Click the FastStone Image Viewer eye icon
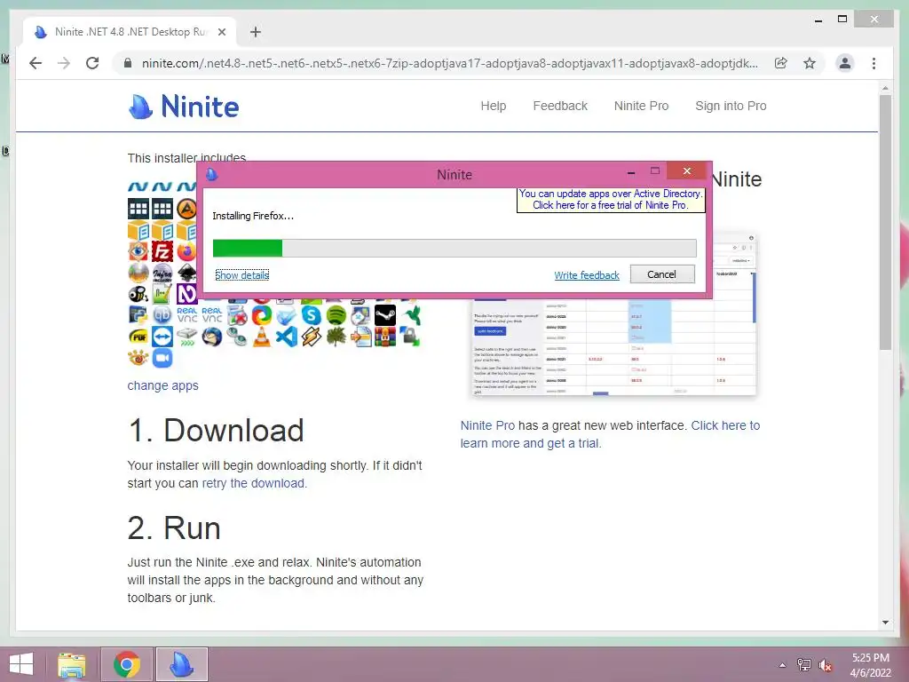Screen dimensions: 909x682 click(138, 251)
